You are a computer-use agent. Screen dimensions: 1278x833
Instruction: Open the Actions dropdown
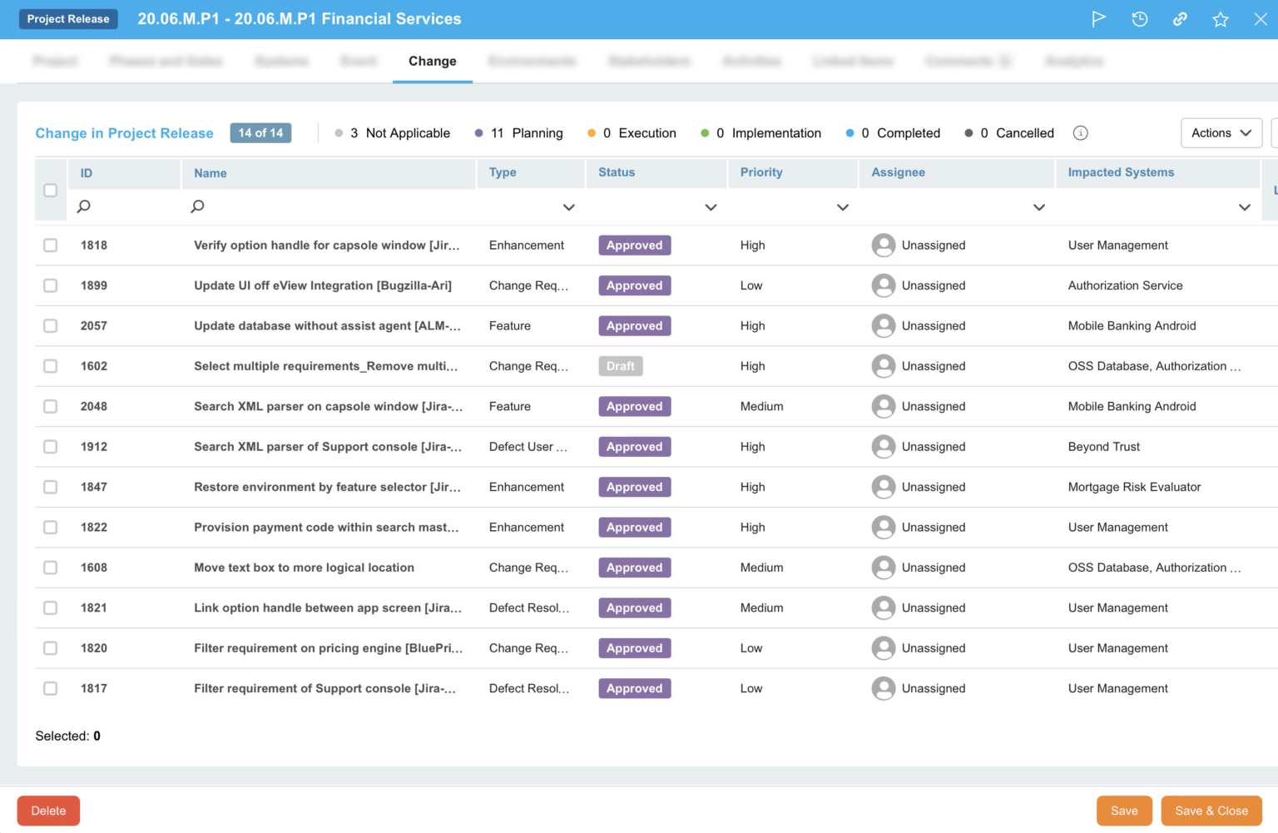point(1221,133)
